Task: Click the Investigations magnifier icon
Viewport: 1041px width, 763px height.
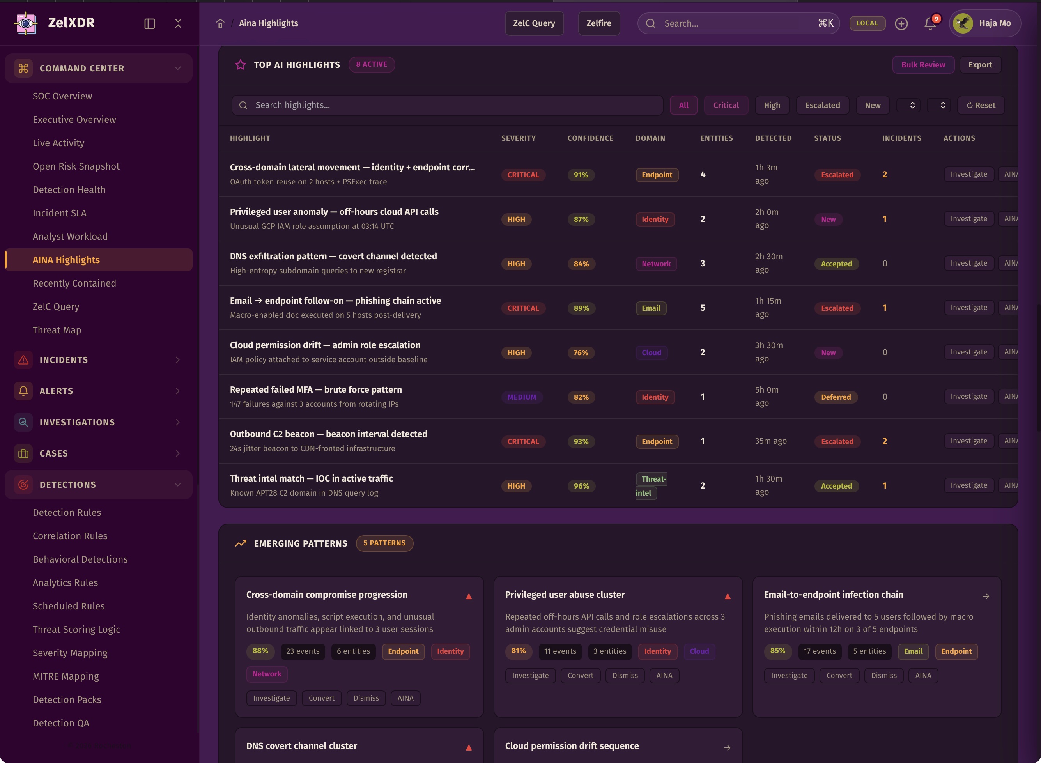Action: coord(23,422)
